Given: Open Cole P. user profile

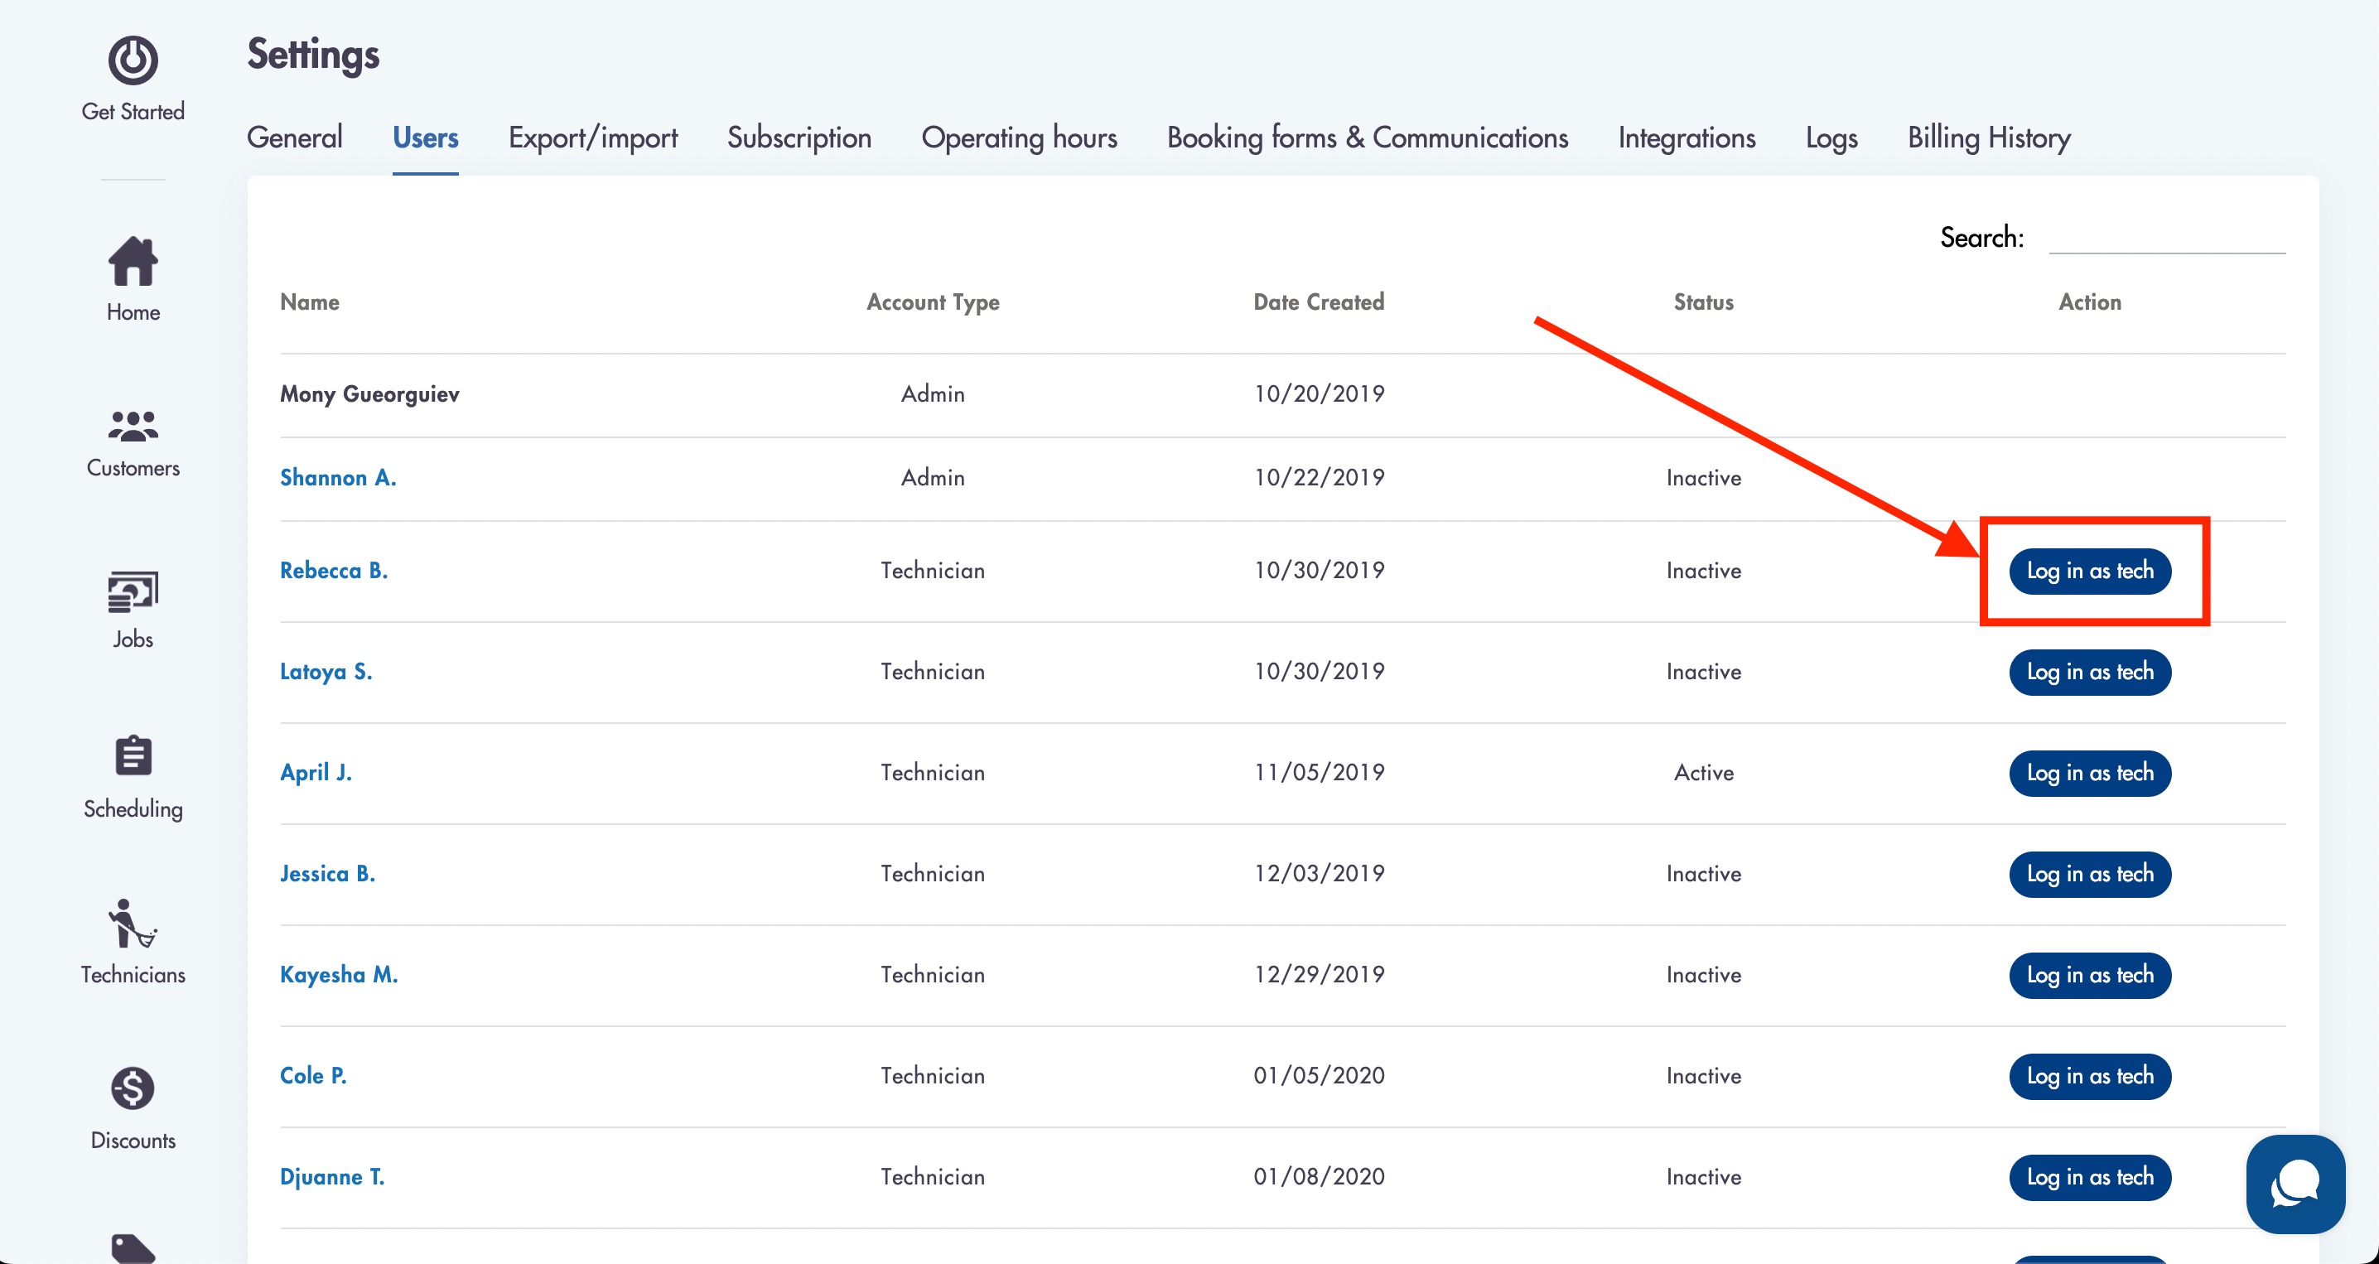Looking at the screenshot, I should pyautogui.click(x=313, y=1076).
